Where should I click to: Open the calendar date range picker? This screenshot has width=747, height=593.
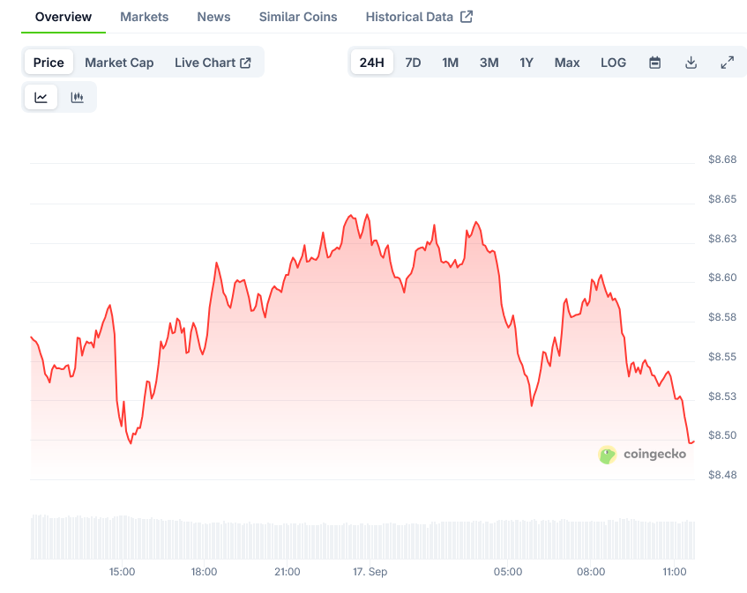pyautogui.click(x=654, y=63)
